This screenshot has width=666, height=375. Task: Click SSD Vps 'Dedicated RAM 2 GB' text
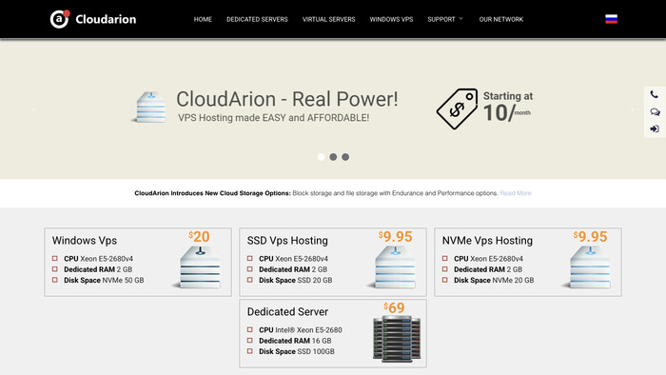pos(293,269)
